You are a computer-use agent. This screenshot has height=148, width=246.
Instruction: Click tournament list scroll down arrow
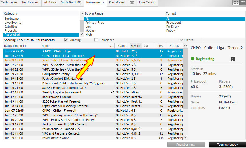click(x=185, y=137)
